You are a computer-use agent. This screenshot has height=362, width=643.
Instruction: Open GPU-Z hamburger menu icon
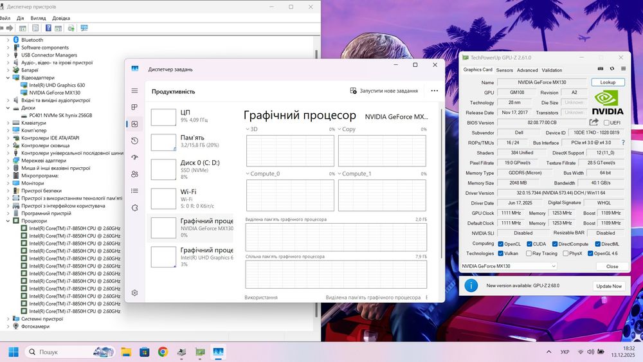[x=623, y=69]
